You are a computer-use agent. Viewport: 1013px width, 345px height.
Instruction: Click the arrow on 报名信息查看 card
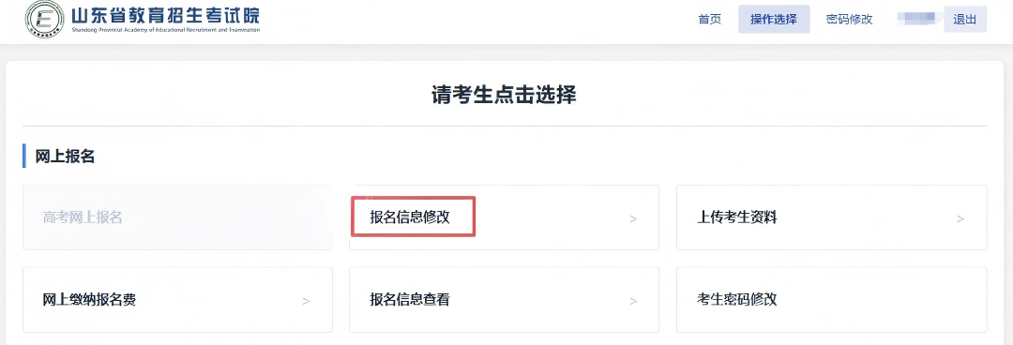click(x=633, y=301)
